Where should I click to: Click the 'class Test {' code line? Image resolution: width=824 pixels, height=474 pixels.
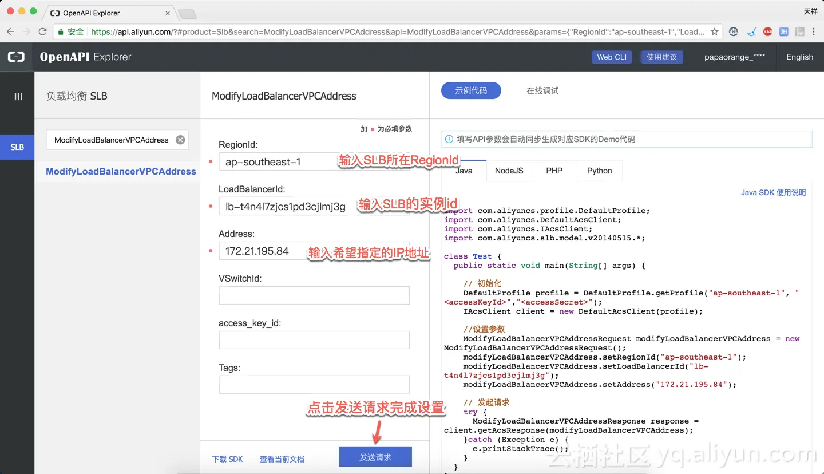(x=473, y=256)
